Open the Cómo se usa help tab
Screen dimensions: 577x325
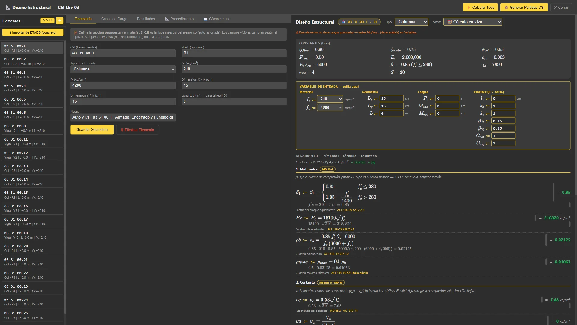(217, 19)
